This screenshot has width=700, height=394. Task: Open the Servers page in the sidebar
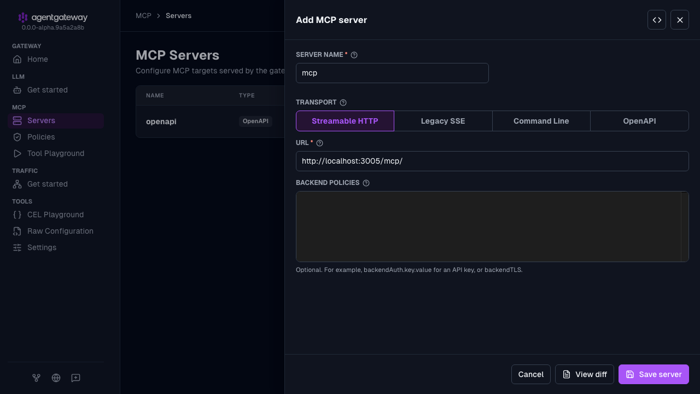(56, 120)
